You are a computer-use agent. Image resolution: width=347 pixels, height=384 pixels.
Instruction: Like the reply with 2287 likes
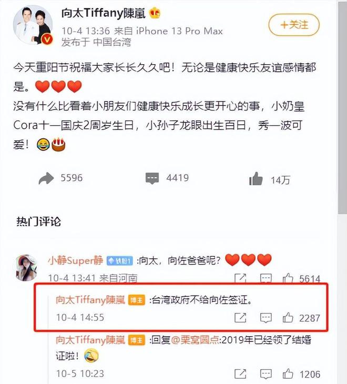288,318
